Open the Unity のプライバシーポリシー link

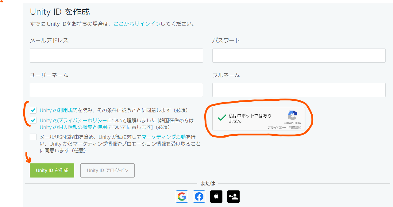coord(73,120)
